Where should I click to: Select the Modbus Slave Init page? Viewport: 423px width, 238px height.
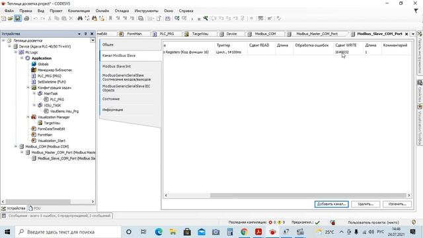click(x=131, y=66)
